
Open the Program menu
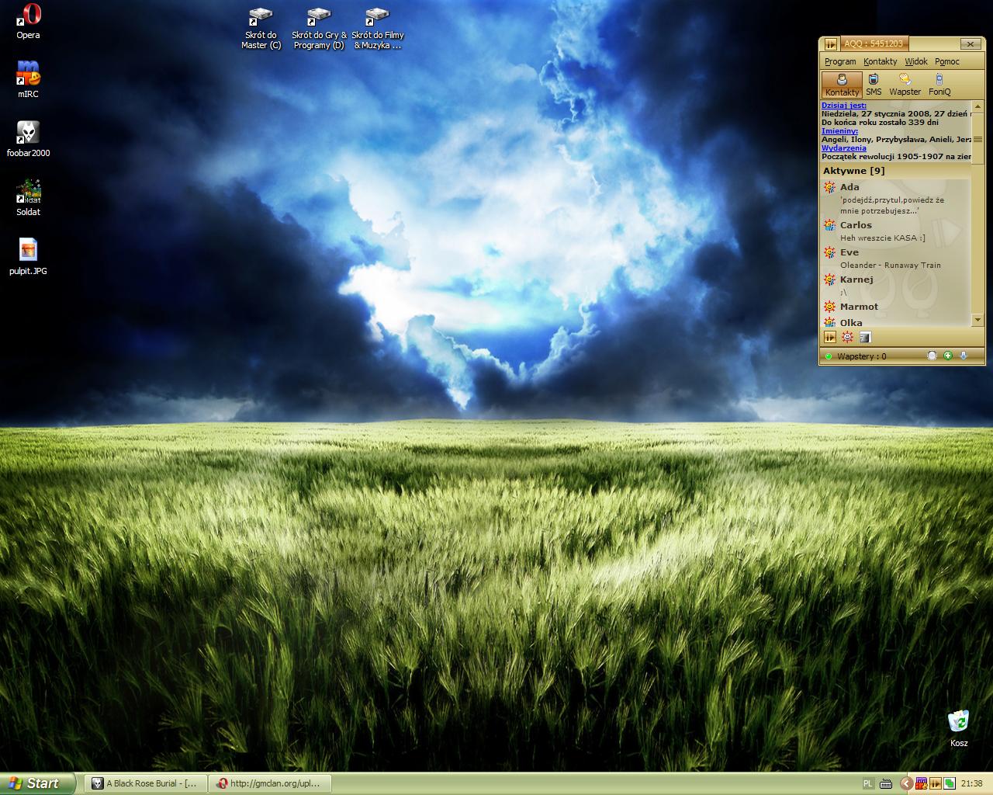tap(840, 61)
